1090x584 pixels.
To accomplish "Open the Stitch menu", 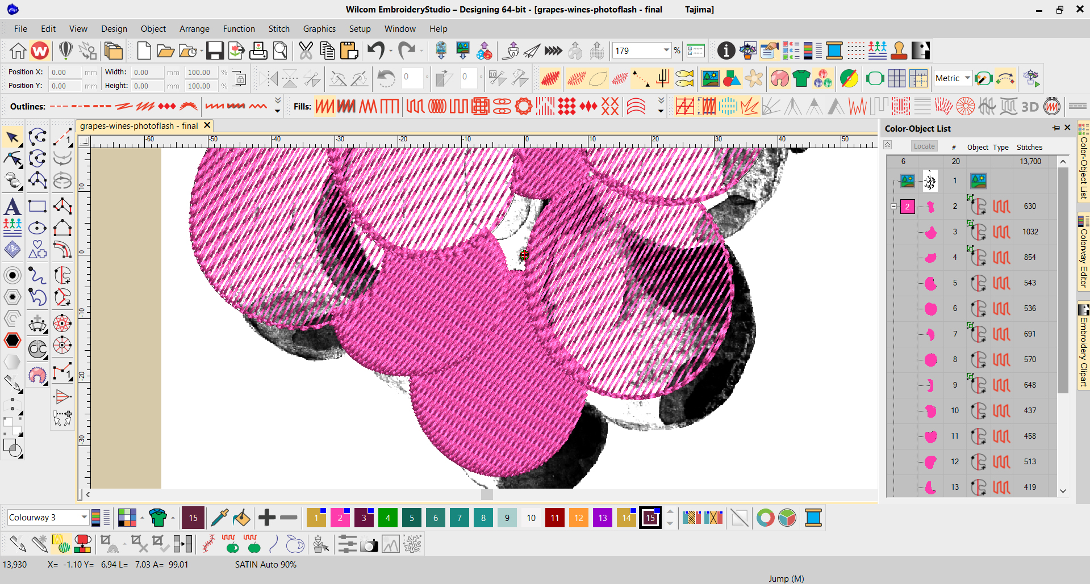I will (x=279, y=29).
